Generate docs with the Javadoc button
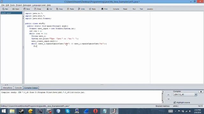Screen dimensions: 204x114 (x=150, y=9)
